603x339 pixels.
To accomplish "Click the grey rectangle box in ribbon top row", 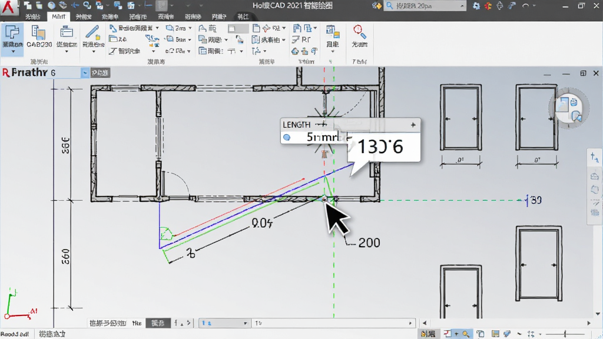I will tap(238, 28).
